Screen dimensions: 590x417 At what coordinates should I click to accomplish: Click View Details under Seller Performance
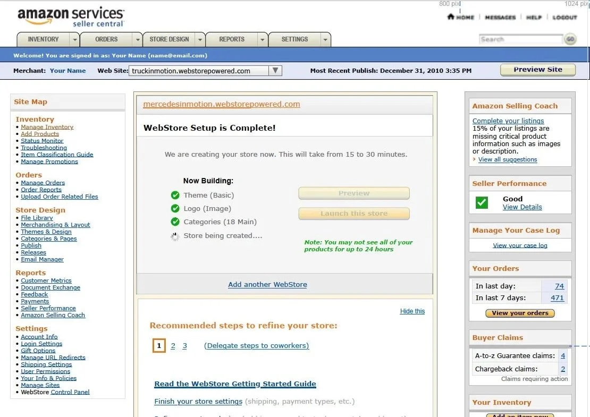click(522, 207)
